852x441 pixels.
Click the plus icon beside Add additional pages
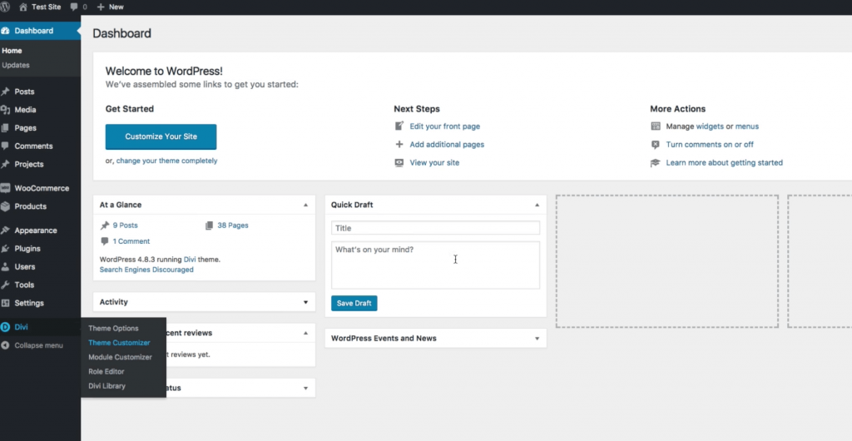click(x=399, y=145)
